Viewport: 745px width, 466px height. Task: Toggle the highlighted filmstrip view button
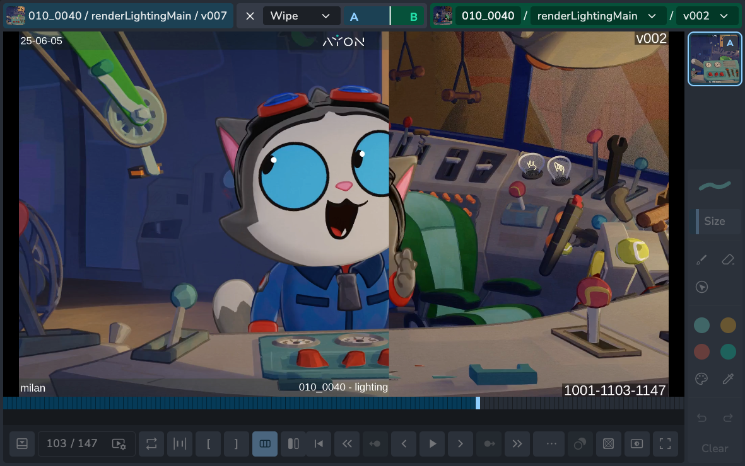click(265, 444)
